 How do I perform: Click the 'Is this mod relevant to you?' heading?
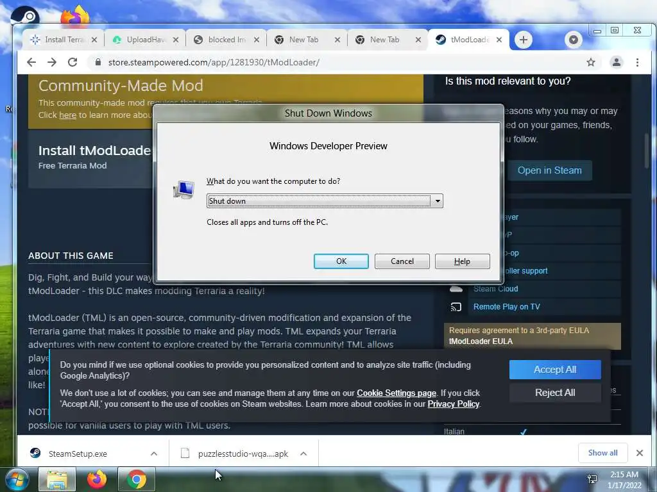click(x=508, y=81)
